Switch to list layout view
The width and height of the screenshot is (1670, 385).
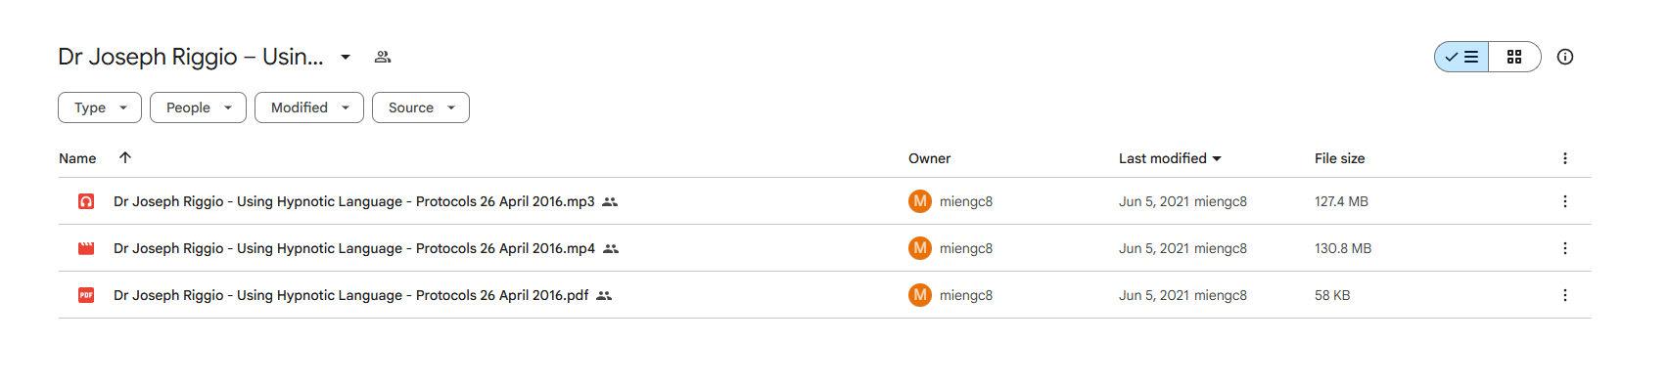1461,57
